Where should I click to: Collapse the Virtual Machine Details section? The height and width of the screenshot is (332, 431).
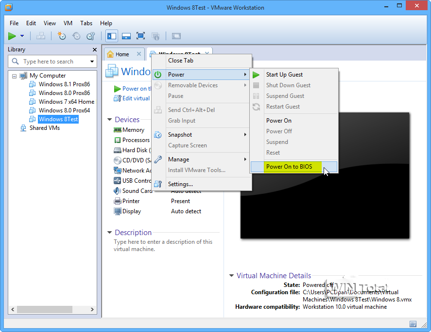(231, 276)
